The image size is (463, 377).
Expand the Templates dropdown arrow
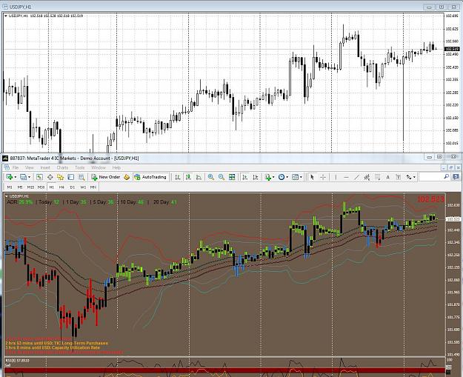301,178
